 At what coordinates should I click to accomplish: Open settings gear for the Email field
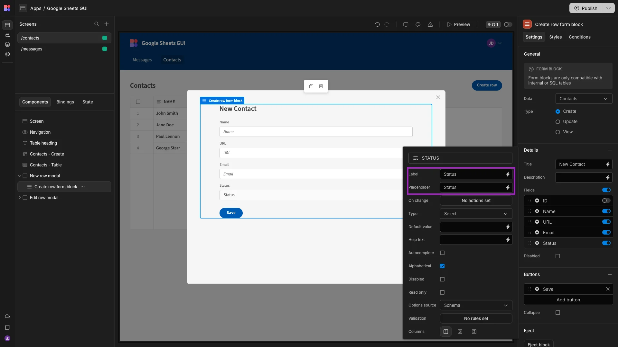537,233
